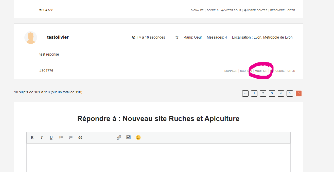Click Voter Pour on post #304738

tap(231, 10)
